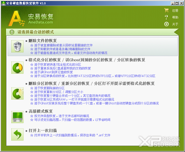Click the exclamation mark prompt icon

[x=12, y=32]
